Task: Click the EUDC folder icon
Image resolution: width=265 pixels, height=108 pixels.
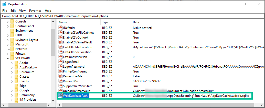Action: pos(12,35)
